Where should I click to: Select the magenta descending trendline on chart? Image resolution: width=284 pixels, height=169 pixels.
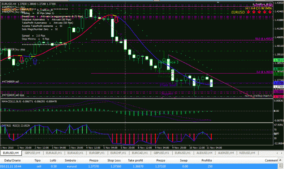coord(211,76)
